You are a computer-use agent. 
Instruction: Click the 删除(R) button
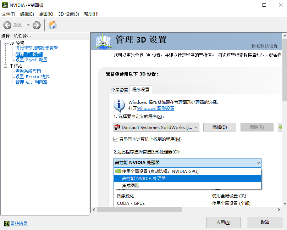[257, 127]
